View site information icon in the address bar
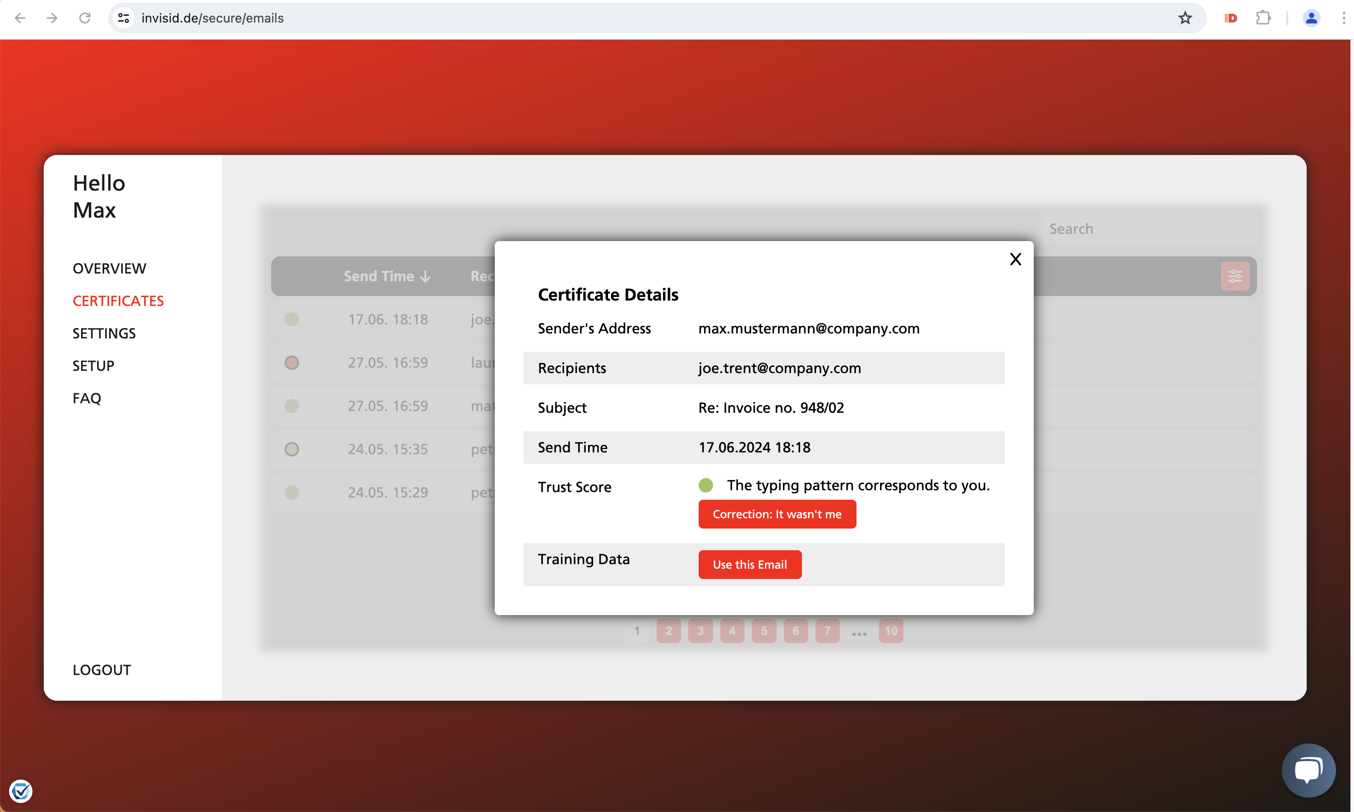The height and width of the screenshot is (812, 1354). click(124, 18)
